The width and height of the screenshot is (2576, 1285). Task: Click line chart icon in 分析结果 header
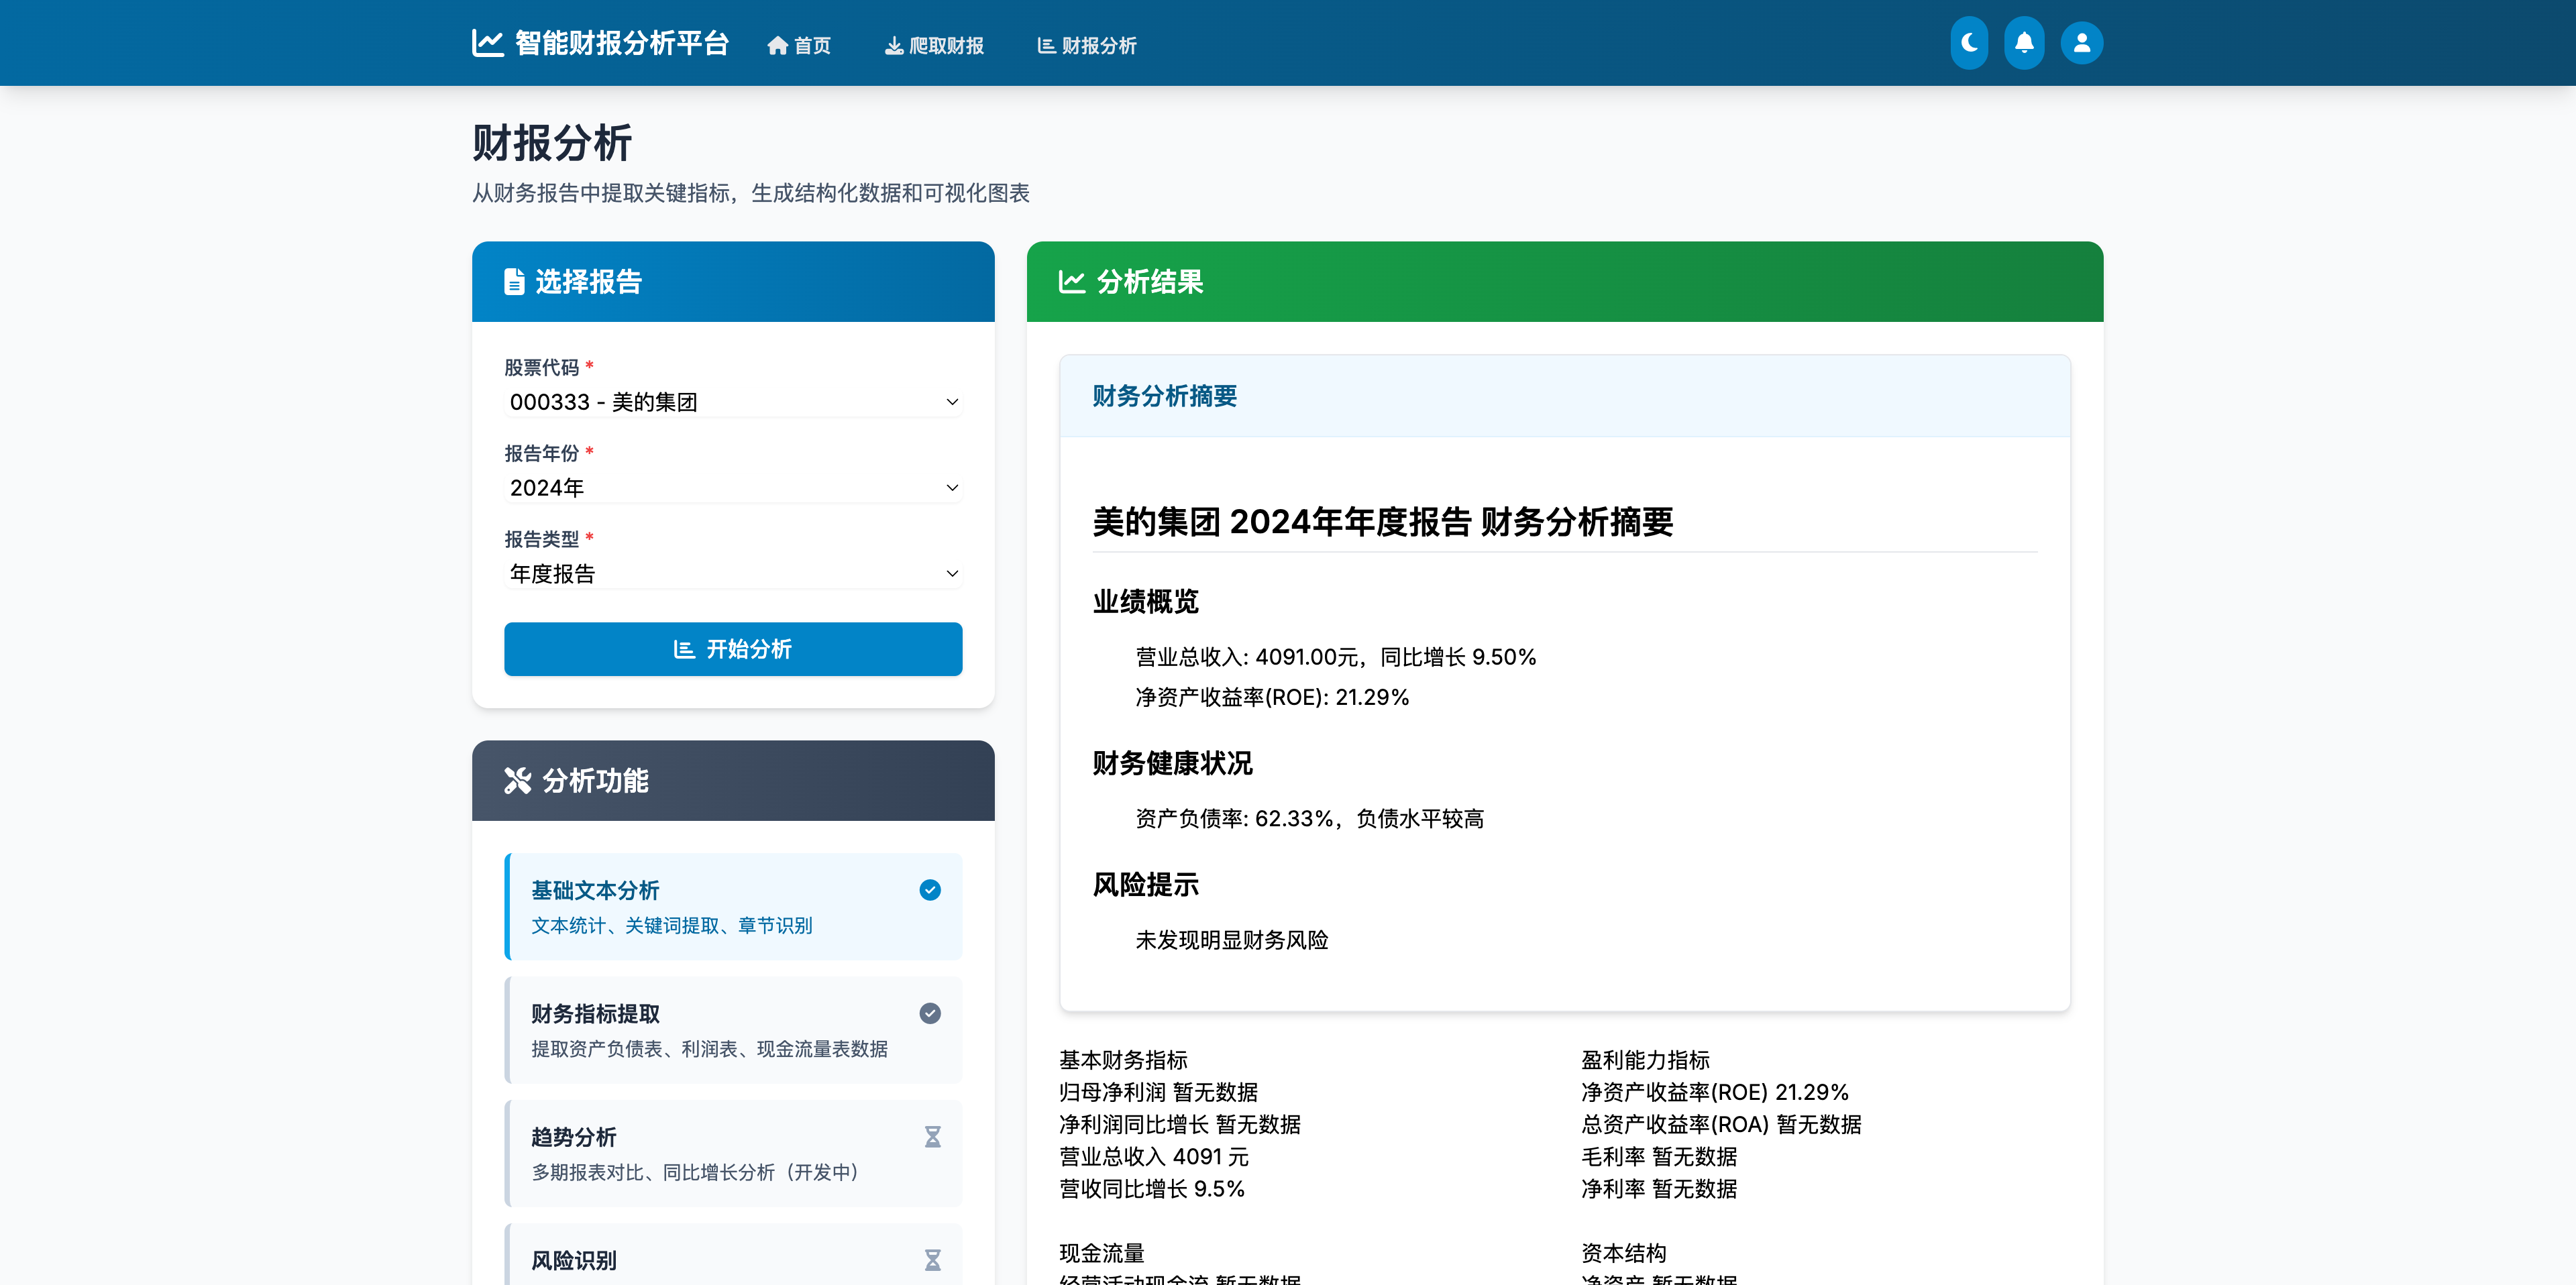point(1072,282)
